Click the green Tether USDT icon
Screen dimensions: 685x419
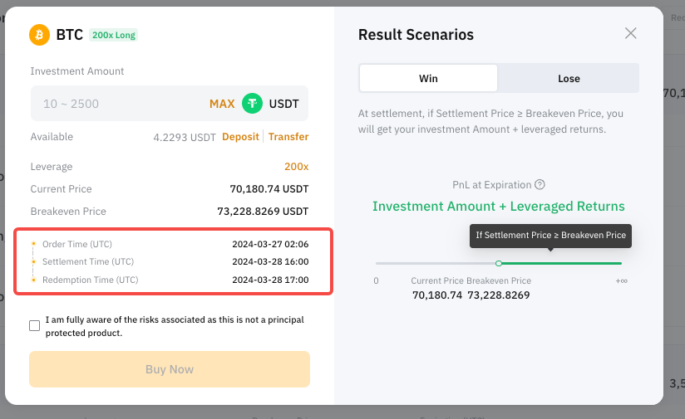[x=252, y=104]
